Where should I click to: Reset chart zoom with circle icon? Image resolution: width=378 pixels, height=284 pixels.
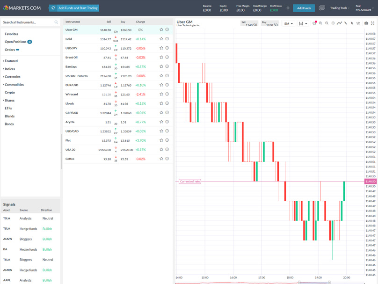click(x=333, y=23)
